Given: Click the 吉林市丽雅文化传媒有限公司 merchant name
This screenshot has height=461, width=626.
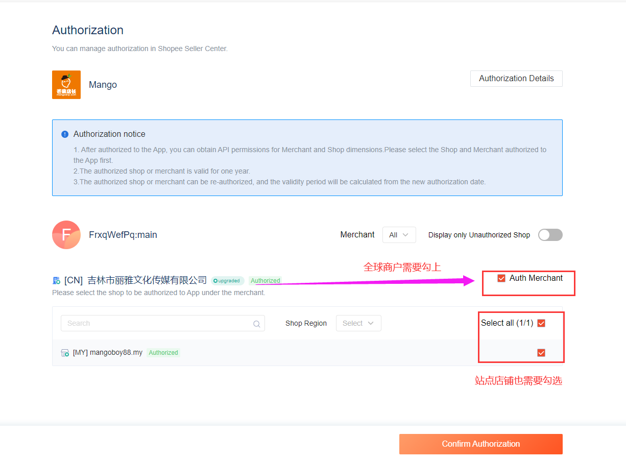Looking at the screenshot, I should (x=147, y=280).
